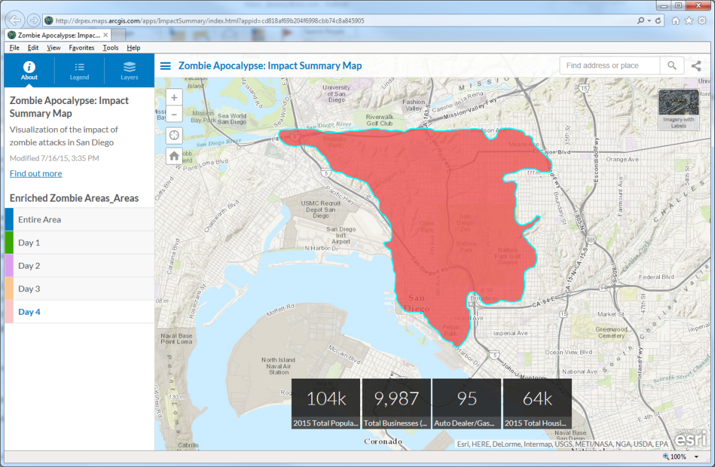Screen dimensions: 715x467
Task: Click the 2015 Total Population 104k tile
Action: [x=326, y=403]
